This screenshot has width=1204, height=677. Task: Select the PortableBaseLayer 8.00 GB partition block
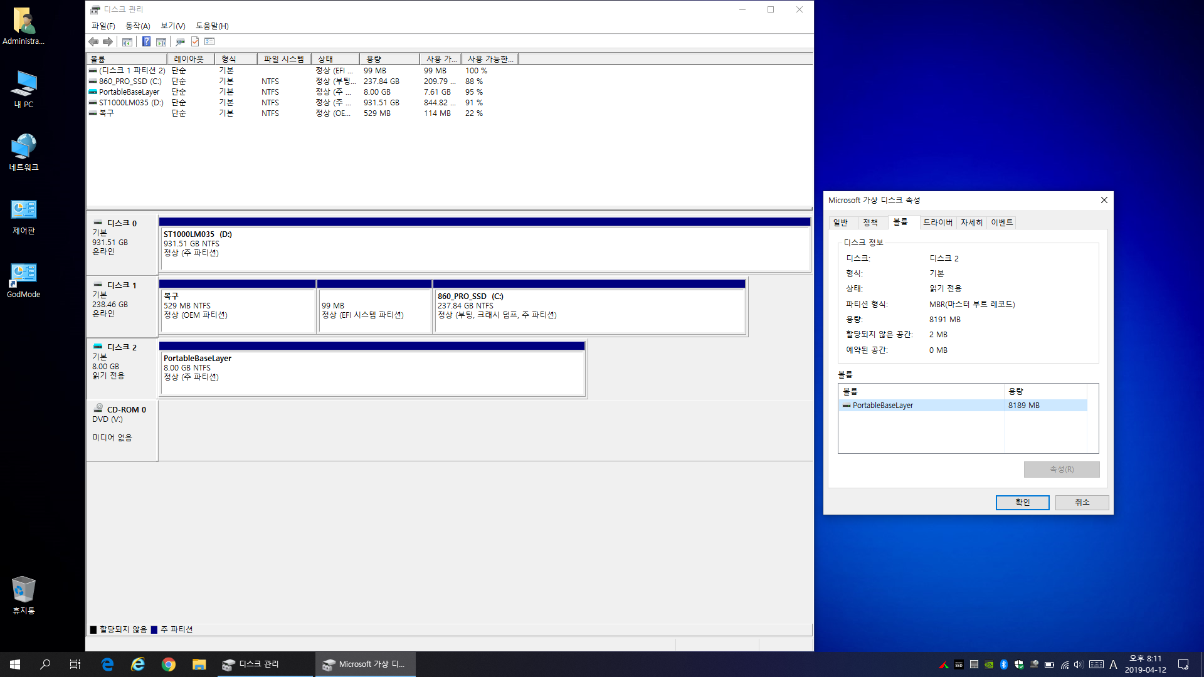point(372,369)
